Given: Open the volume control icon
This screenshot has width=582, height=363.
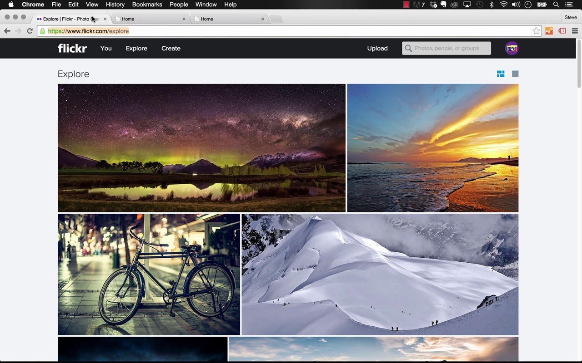Looking at the screenshot, I should pyautogui.click(x=516, y=5).
